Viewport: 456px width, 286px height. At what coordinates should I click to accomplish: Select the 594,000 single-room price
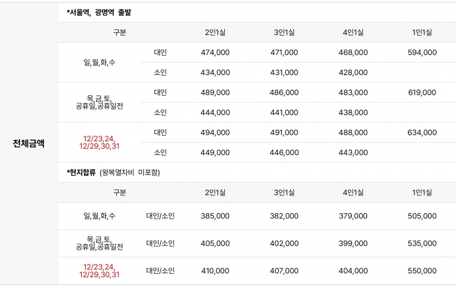tap(422, 53)
